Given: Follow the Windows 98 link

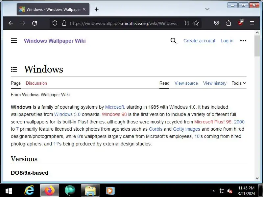Looking at the screenshot, I should tap(114, 114).
